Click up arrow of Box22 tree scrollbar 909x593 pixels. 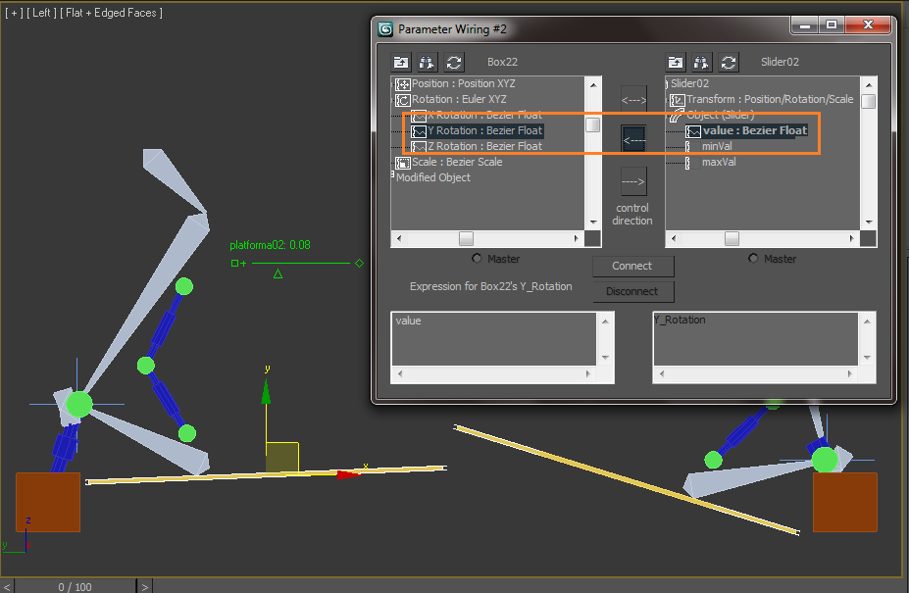click(x=593, y=84)
